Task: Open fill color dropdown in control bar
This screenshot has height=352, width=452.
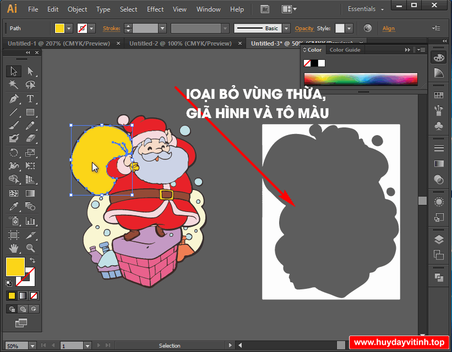Action: pos(69,29)
